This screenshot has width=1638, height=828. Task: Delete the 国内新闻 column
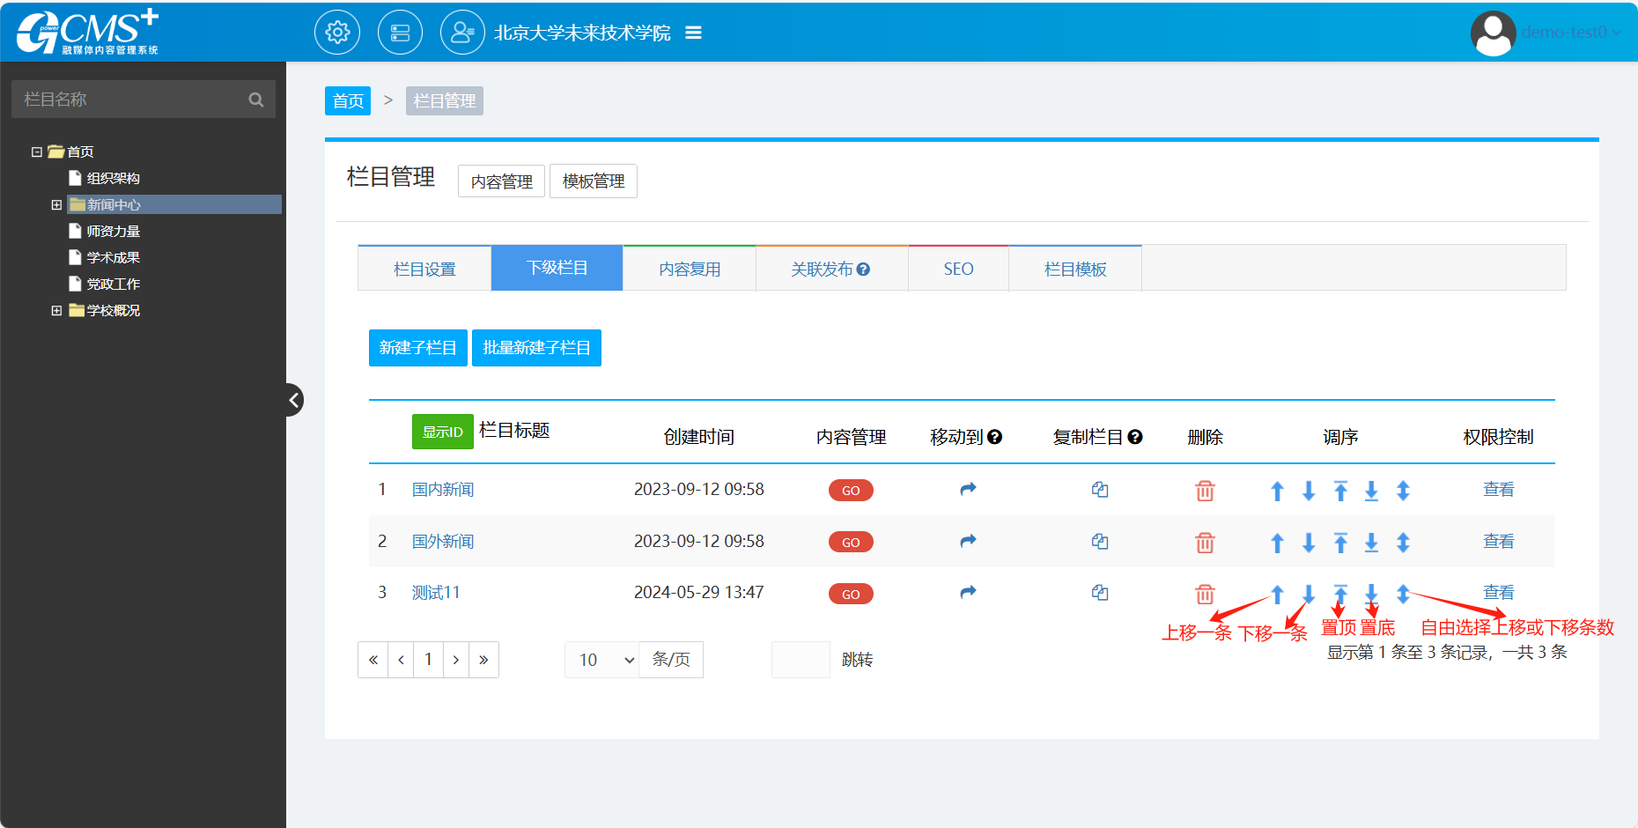[x=1205, y=491]
